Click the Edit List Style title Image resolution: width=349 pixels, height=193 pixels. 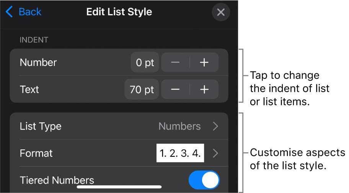[119, 12]
